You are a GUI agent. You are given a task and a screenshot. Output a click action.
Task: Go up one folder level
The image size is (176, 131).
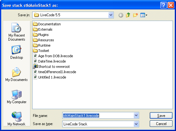128,15
